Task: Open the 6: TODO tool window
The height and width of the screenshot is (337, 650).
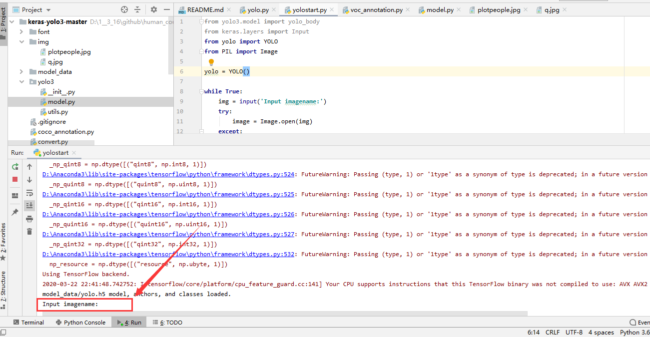Action: 167,323
